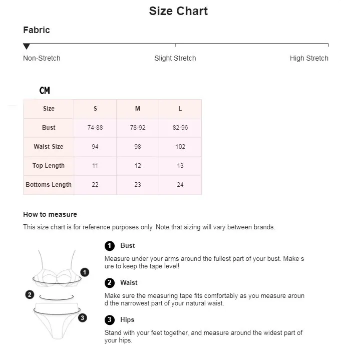Click the numbered 1 Bust icon
The width and height of the screenshot is (343, 358).
[110, 246]
